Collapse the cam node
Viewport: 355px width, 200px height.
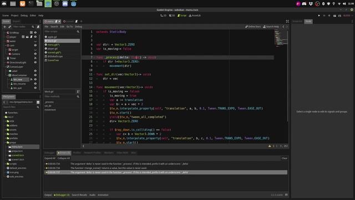point(6,46)
